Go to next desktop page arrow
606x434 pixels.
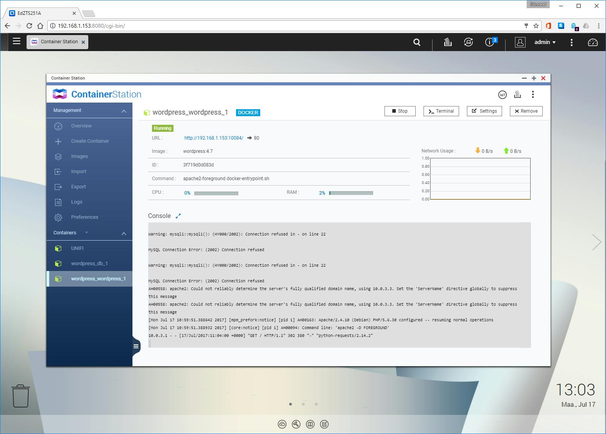[x=597, y=242]
